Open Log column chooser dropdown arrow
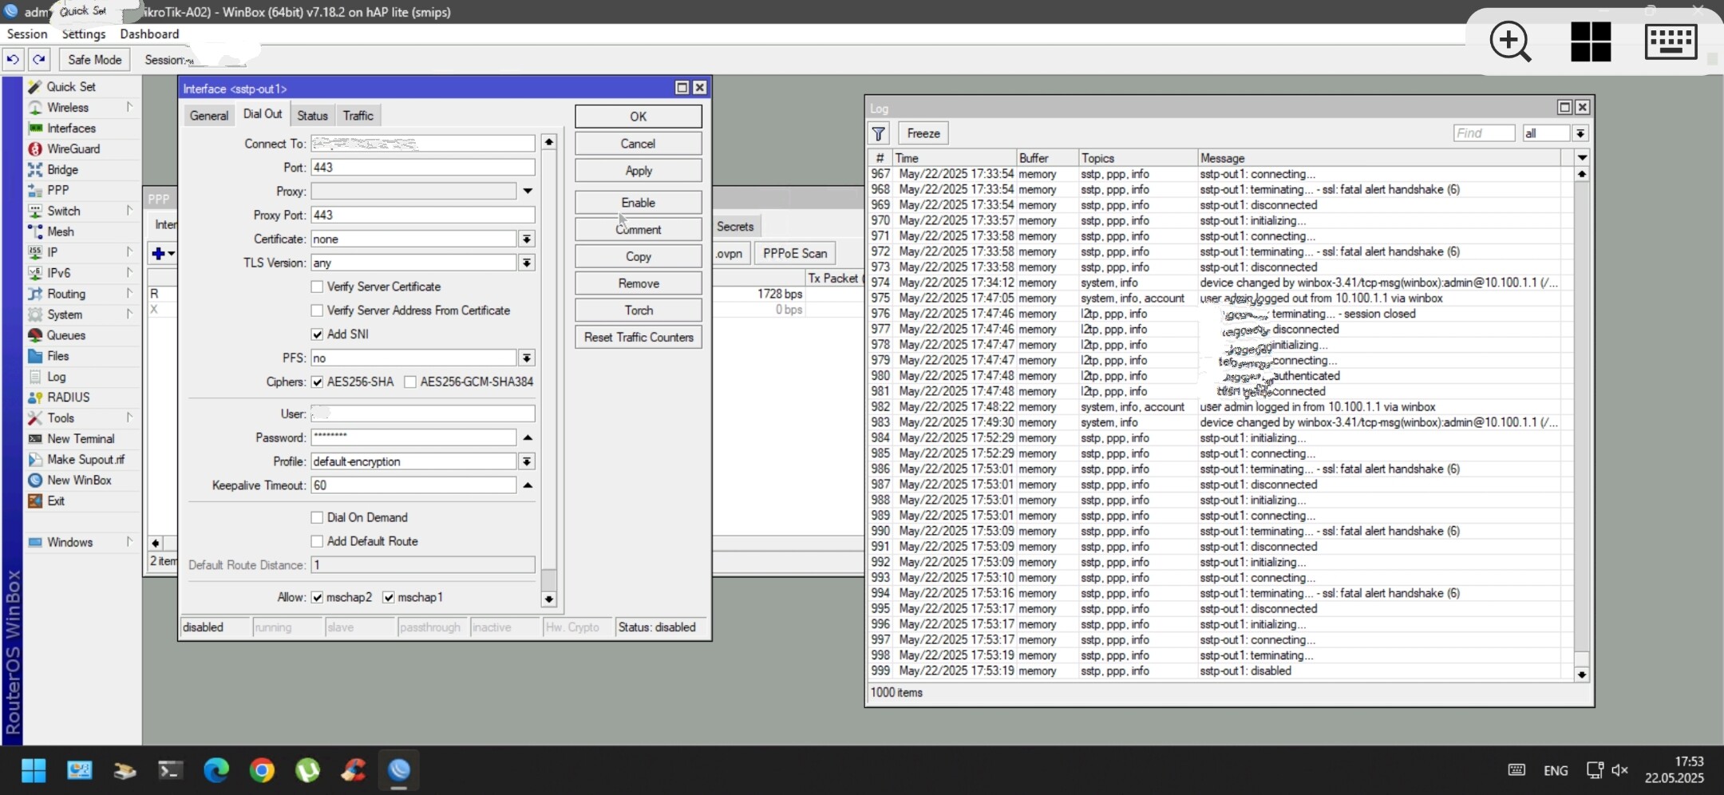Viewport: 1724px width, 795px height. click(1582, 158)
